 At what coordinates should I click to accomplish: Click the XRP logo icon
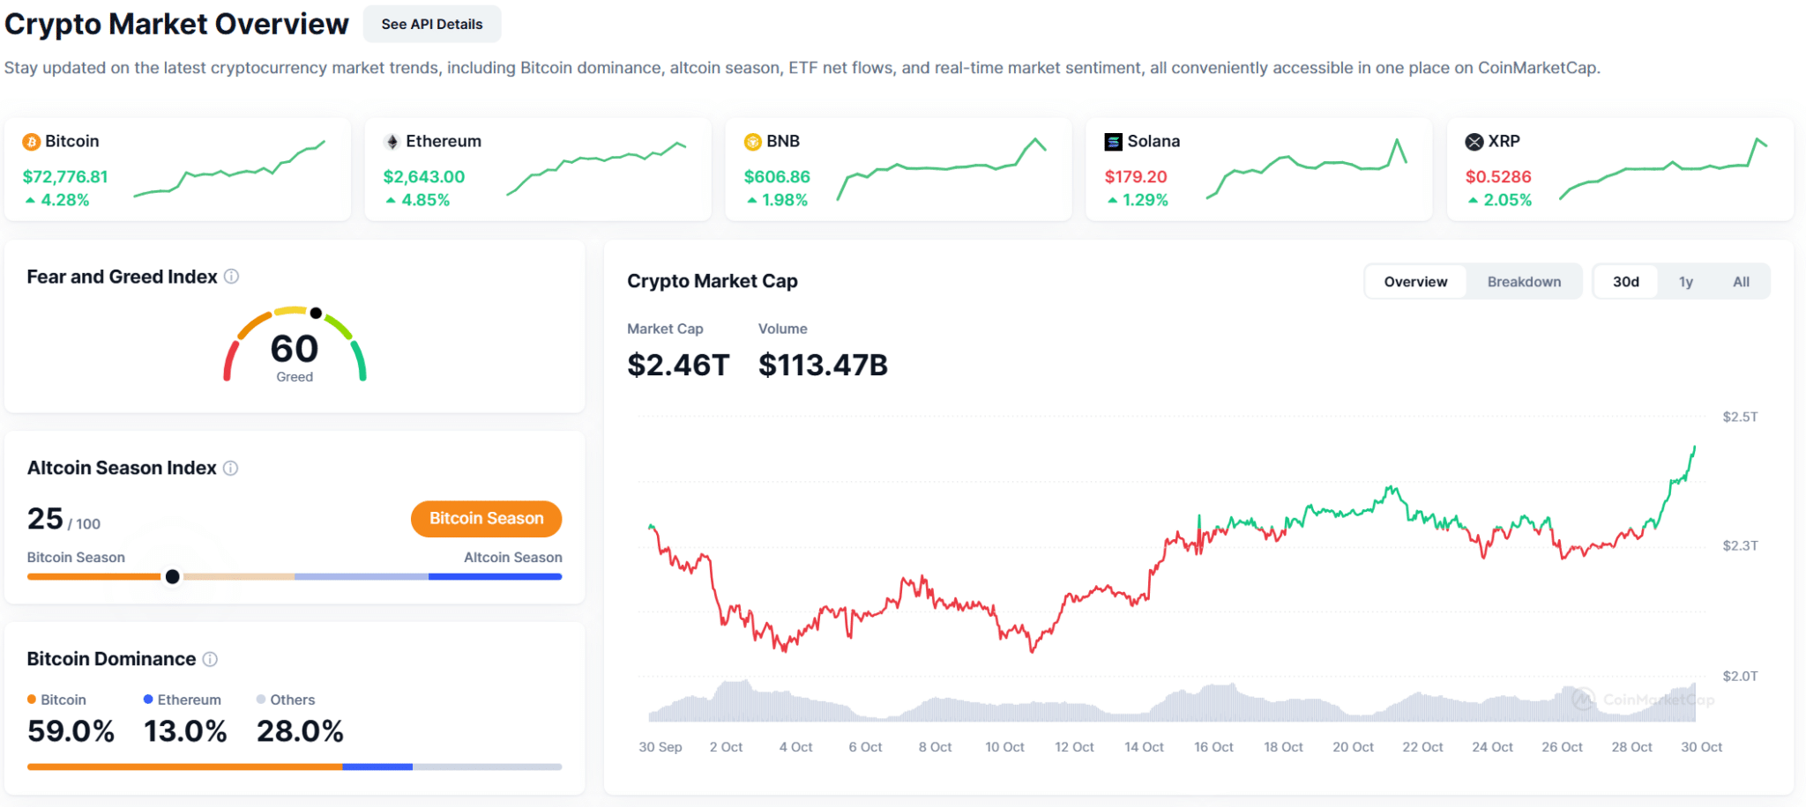click(x=1474, y=142)
